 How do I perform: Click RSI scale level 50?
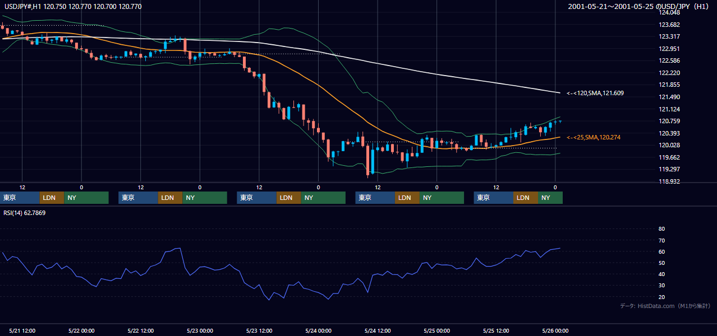tap(661, 263)
